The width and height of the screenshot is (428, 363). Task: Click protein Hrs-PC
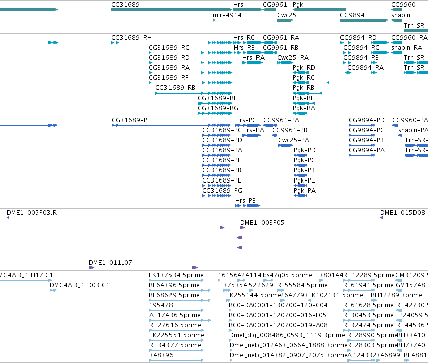248,125
